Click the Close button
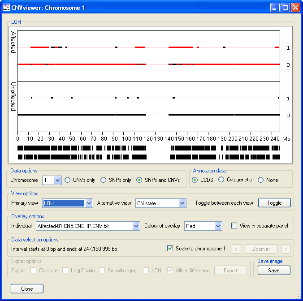This screenshot has height=301, width=303. [x=27, y=288]
